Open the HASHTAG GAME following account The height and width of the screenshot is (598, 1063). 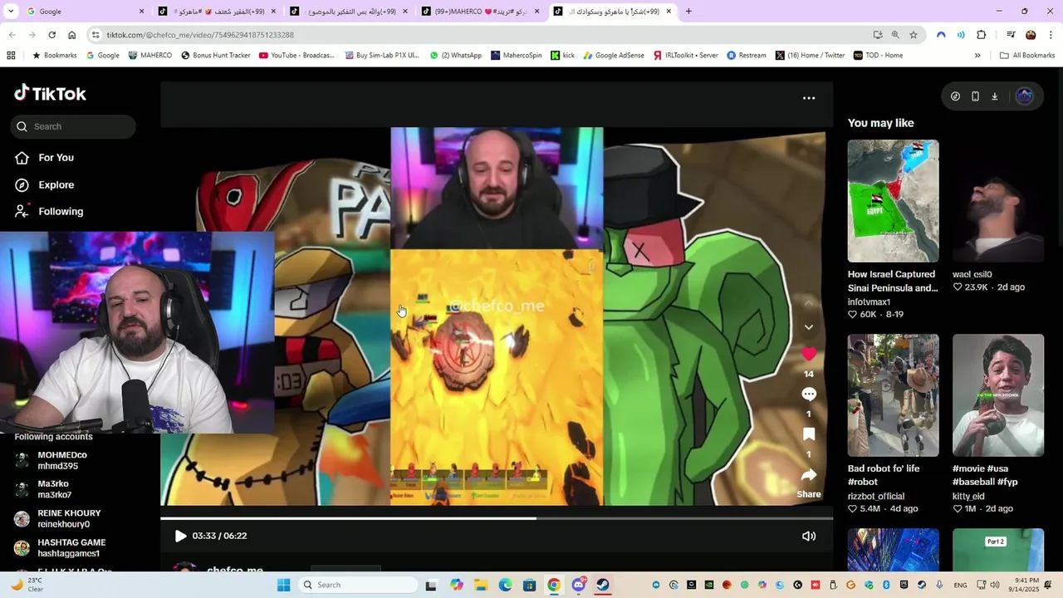(x=71, y=547)
